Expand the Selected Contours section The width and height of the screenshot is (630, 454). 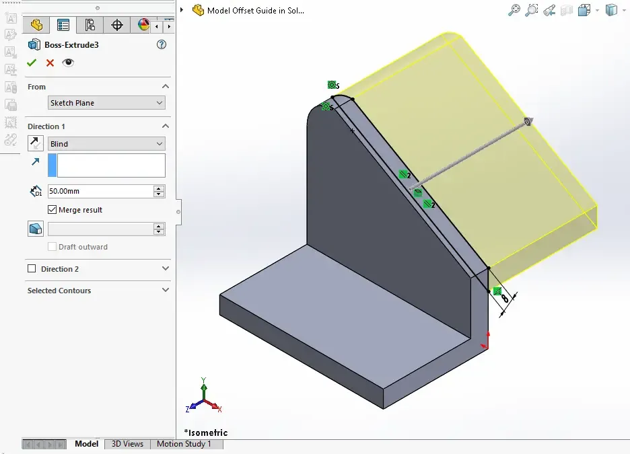pyautogui.click(x=166, y=291)
